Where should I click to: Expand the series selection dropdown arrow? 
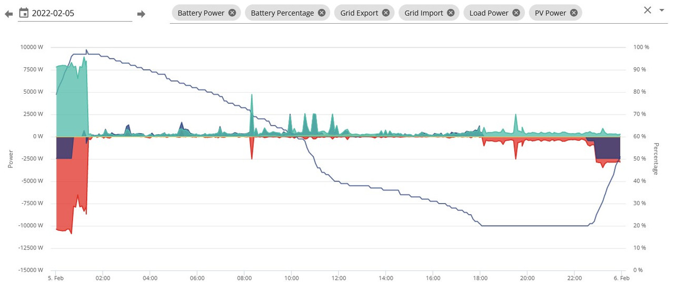click(662, 10)
